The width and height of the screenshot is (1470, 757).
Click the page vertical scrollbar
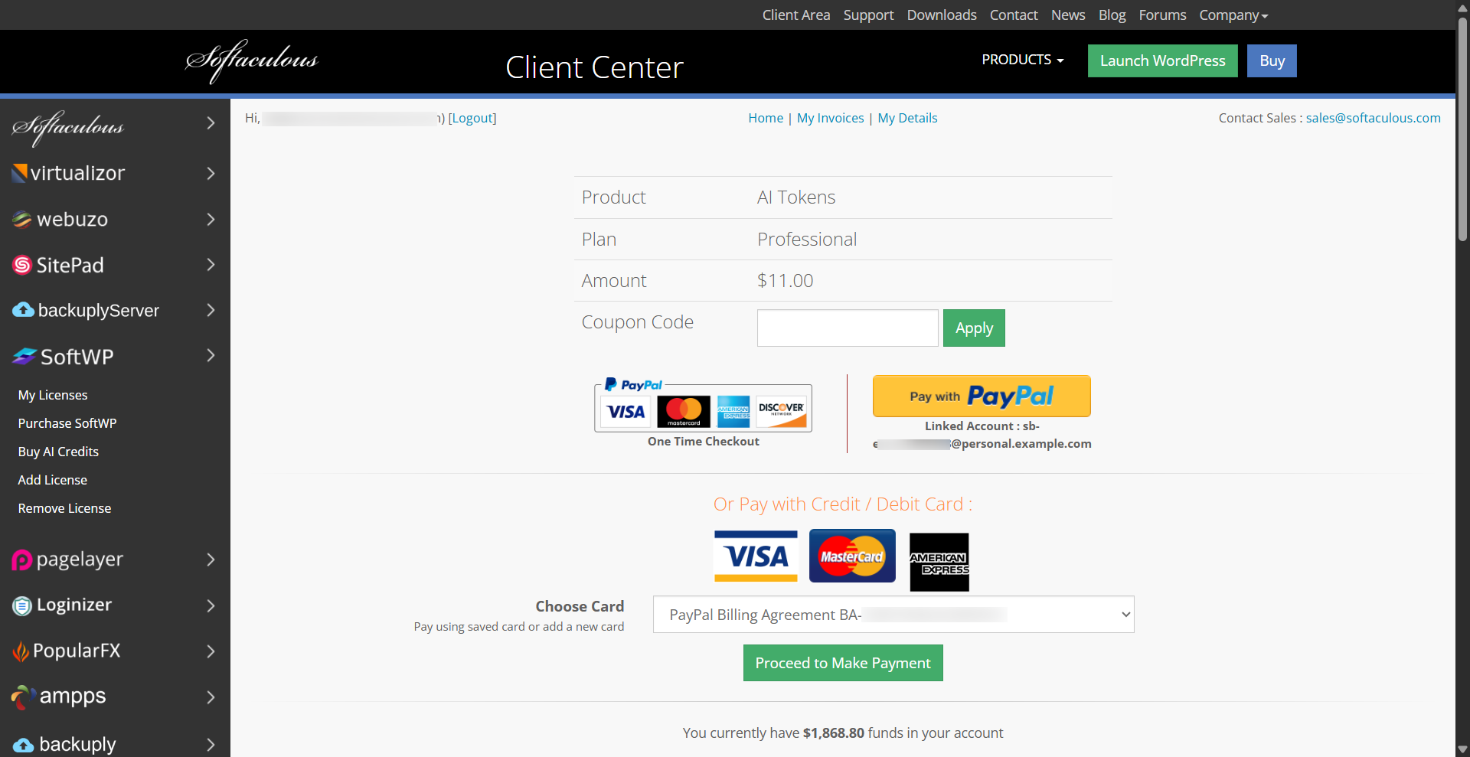1462,130
